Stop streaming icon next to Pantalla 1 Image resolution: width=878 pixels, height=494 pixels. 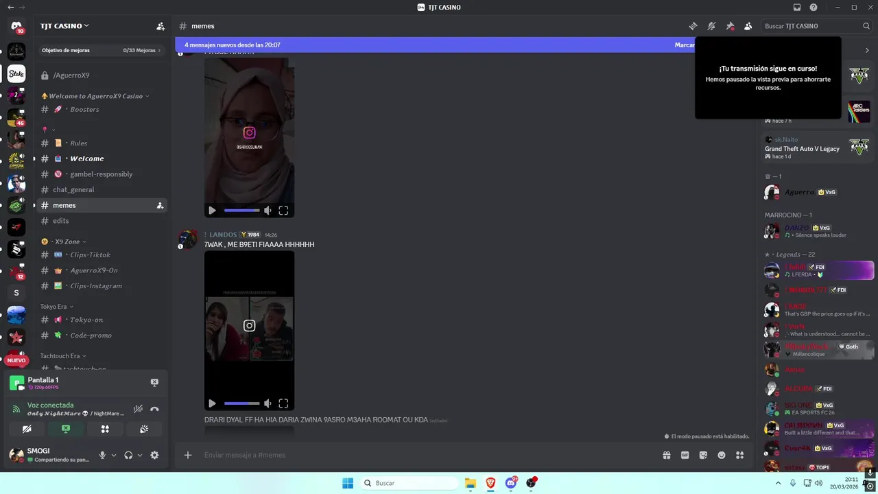point(154,382)
